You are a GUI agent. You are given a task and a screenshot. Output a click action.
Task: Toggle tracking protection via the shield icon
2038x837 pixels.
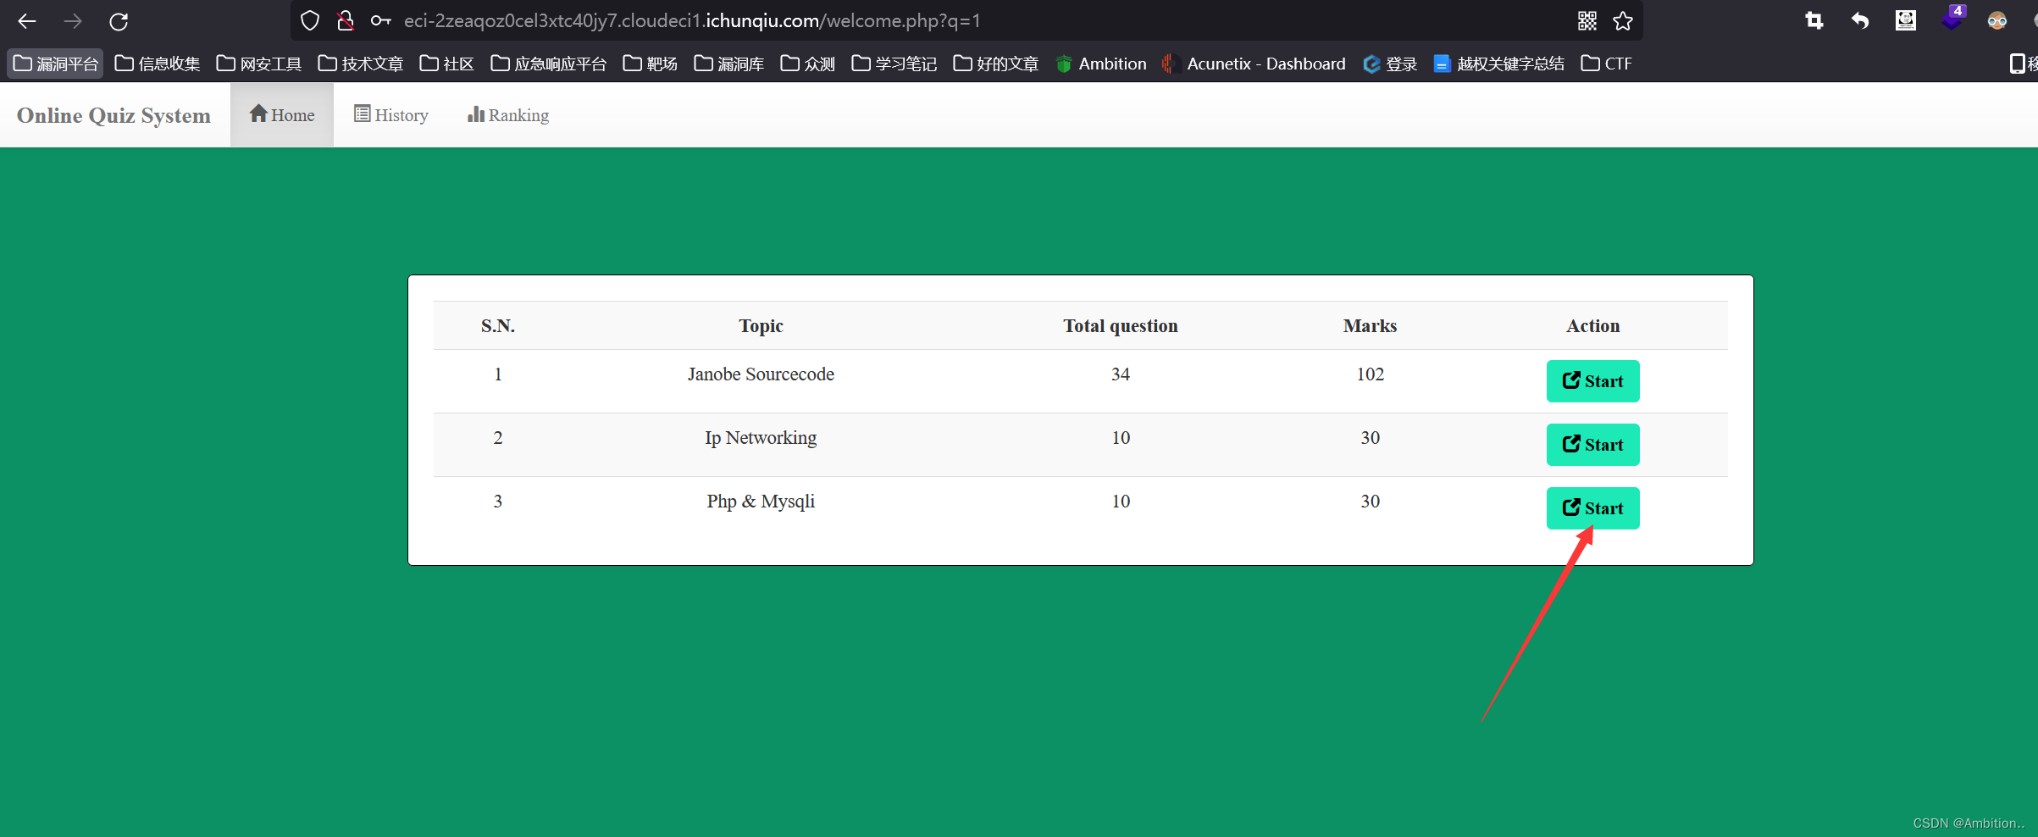[309, 20]
